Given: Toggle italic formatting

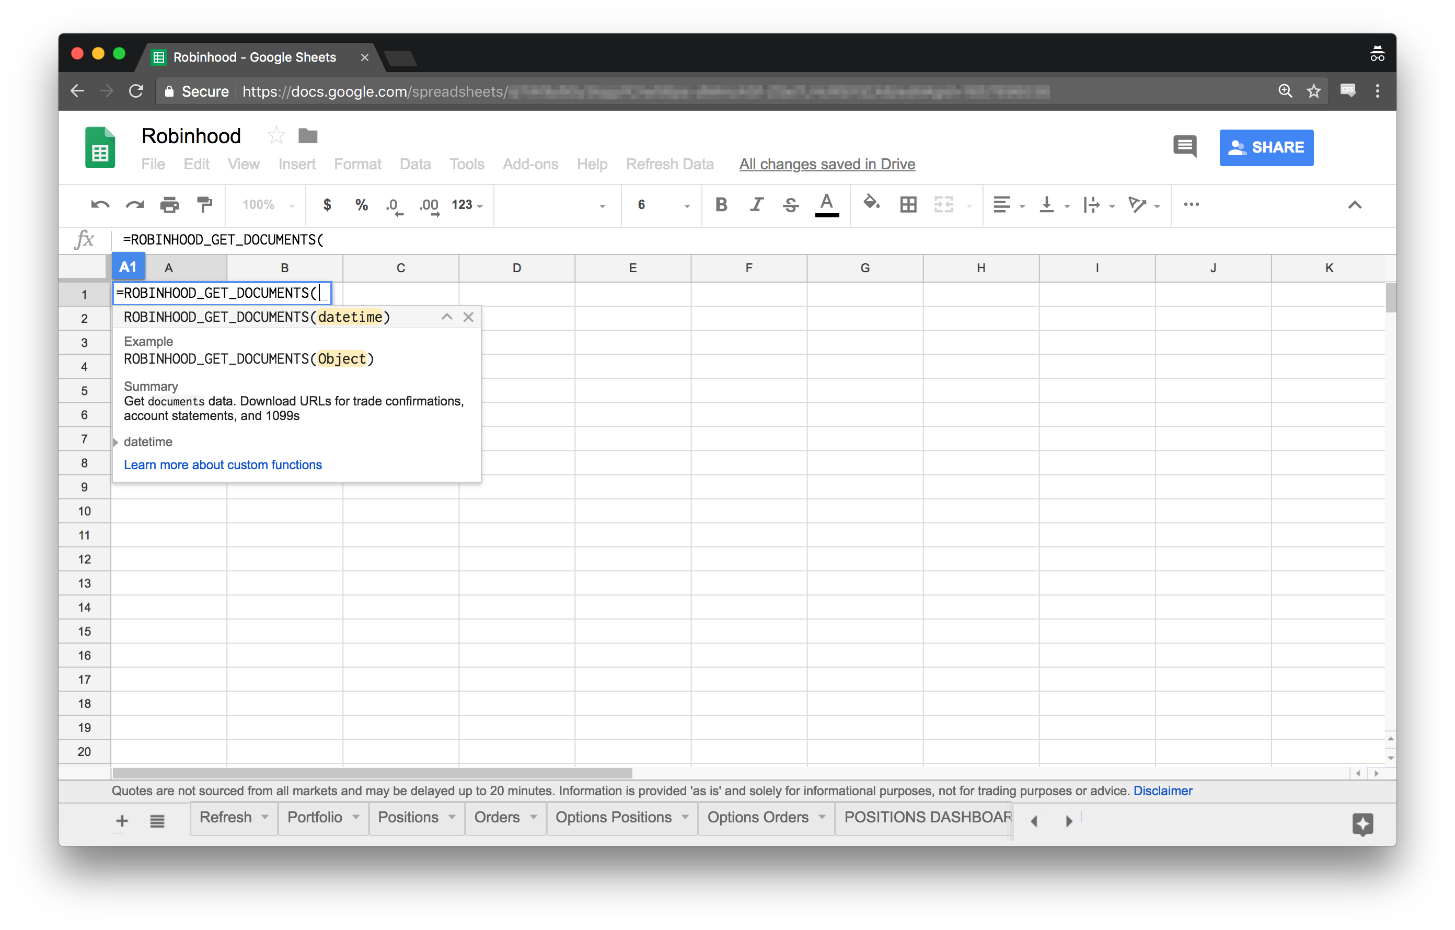Looking at the screenshot, I should (x=756, y=205).
